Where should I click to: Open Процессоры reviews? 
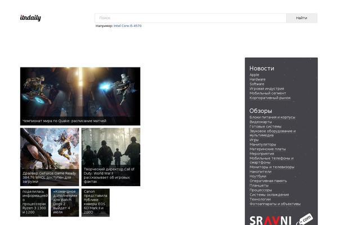tap(261, 190)
